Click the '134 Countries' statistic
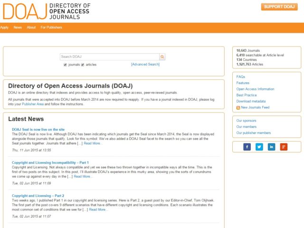The image size is (304, 228). click(247, 60)
